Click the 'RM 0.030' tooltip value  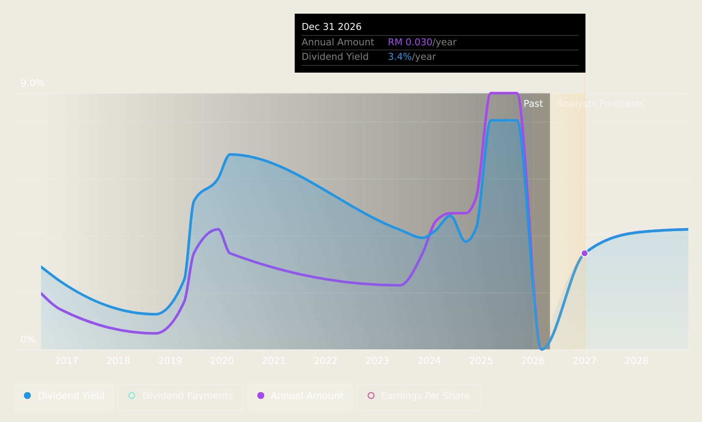click(x=410, y=42)
